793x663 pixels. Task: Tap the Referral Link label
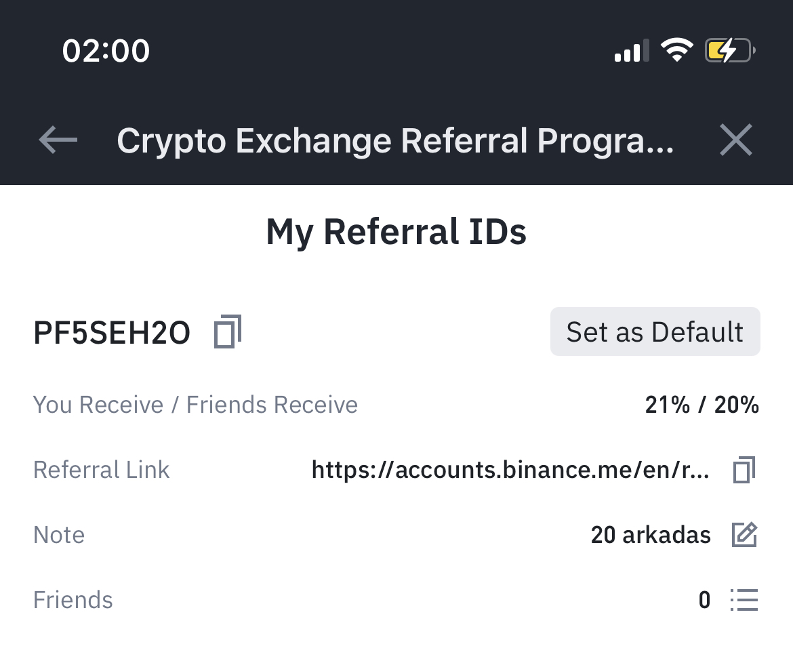click(x=101, y=470)
